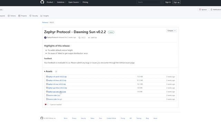Open the Contact GitHub footer link
The image size is (221, 124).
[x=111, y=118]
